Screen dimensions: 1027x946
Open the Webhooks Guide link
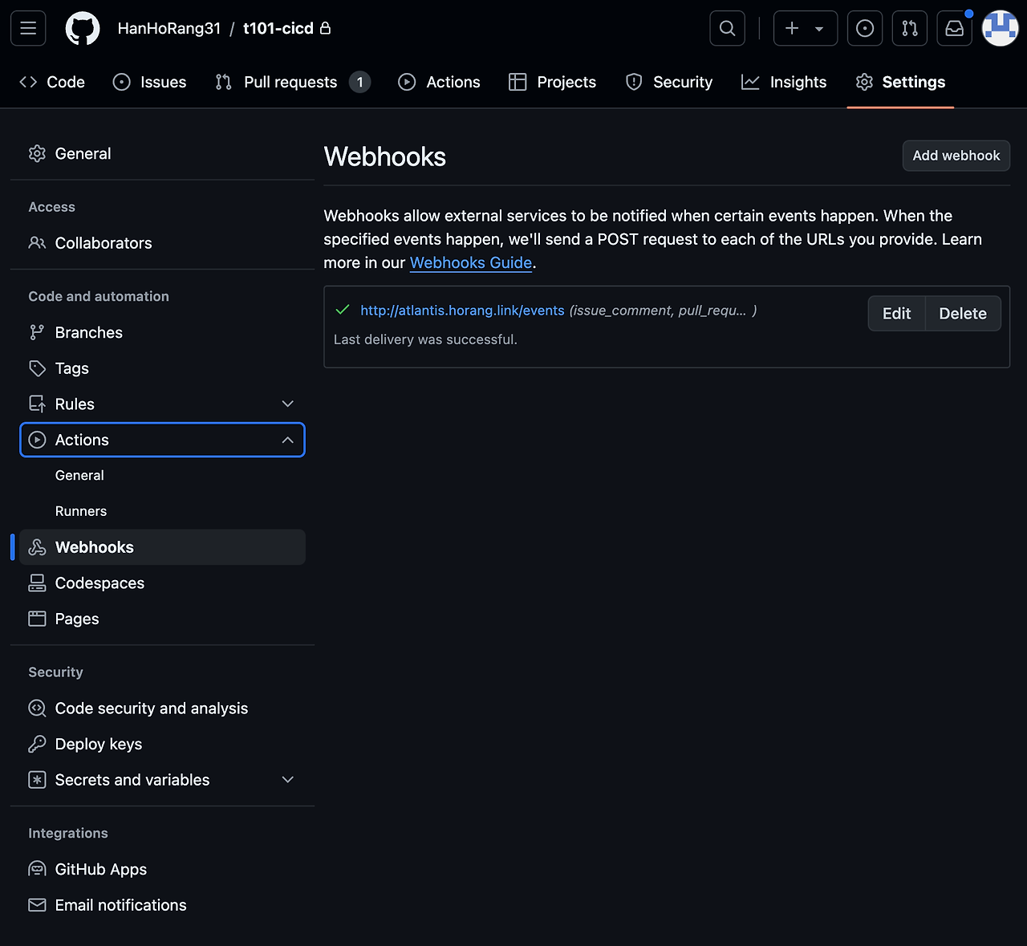pyautogui.click(x=471, y=262)
